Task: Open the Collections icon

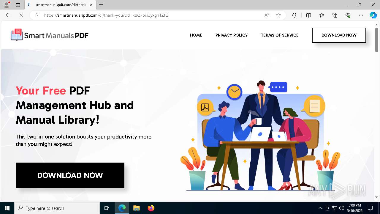Action: (x=335, y=15)
